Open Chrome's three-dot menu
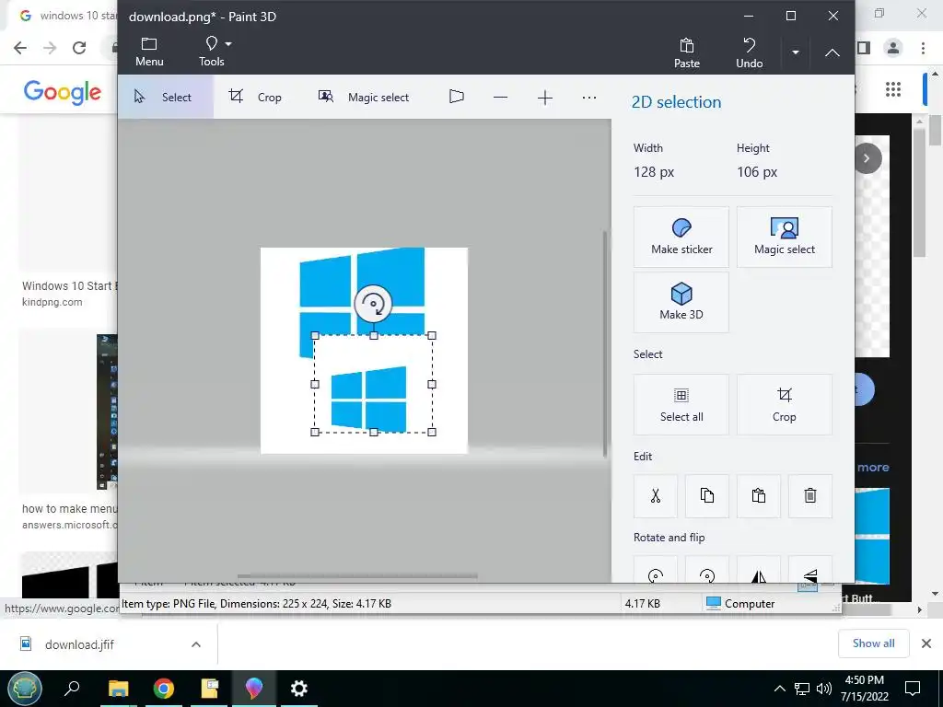The width and height of the screenshot is (943, 707). pos(923,48)
